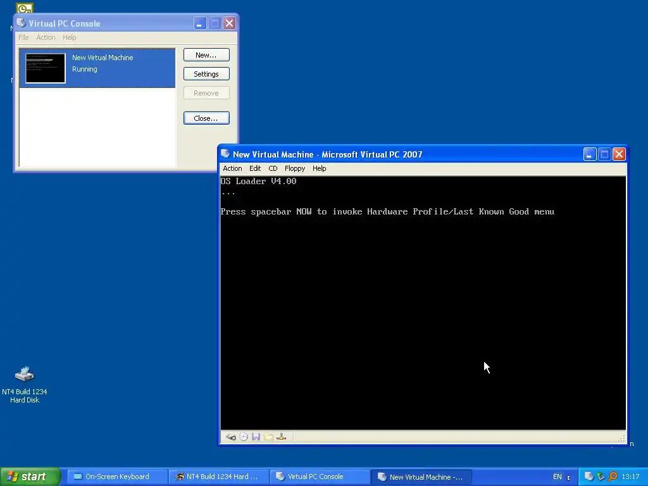
Task: Switch to NT4 Build 1234 Hard taskbar item
Action: pos(218,477)
